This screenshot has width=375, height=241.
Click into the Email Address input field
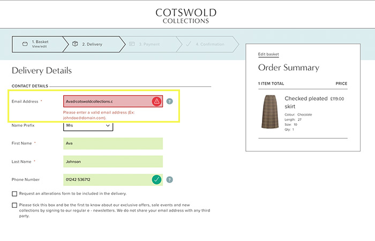click(107, 101)
